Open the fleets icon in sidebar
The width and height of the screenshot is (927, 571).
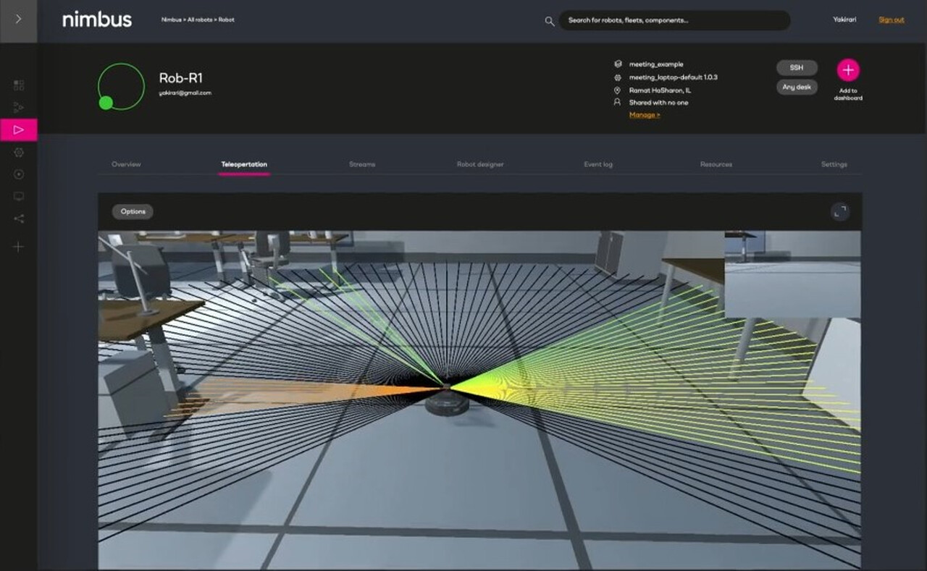point(19,107)
